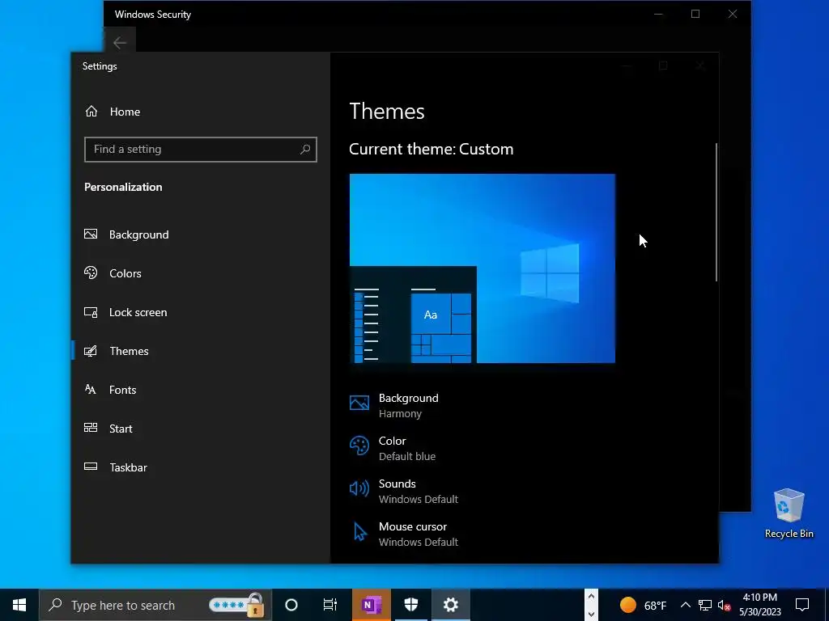Image resolution: width=829 pixels, height=621 pixels.
Task: Select Themes in the sidebar
Action: (x=201, y=351)
